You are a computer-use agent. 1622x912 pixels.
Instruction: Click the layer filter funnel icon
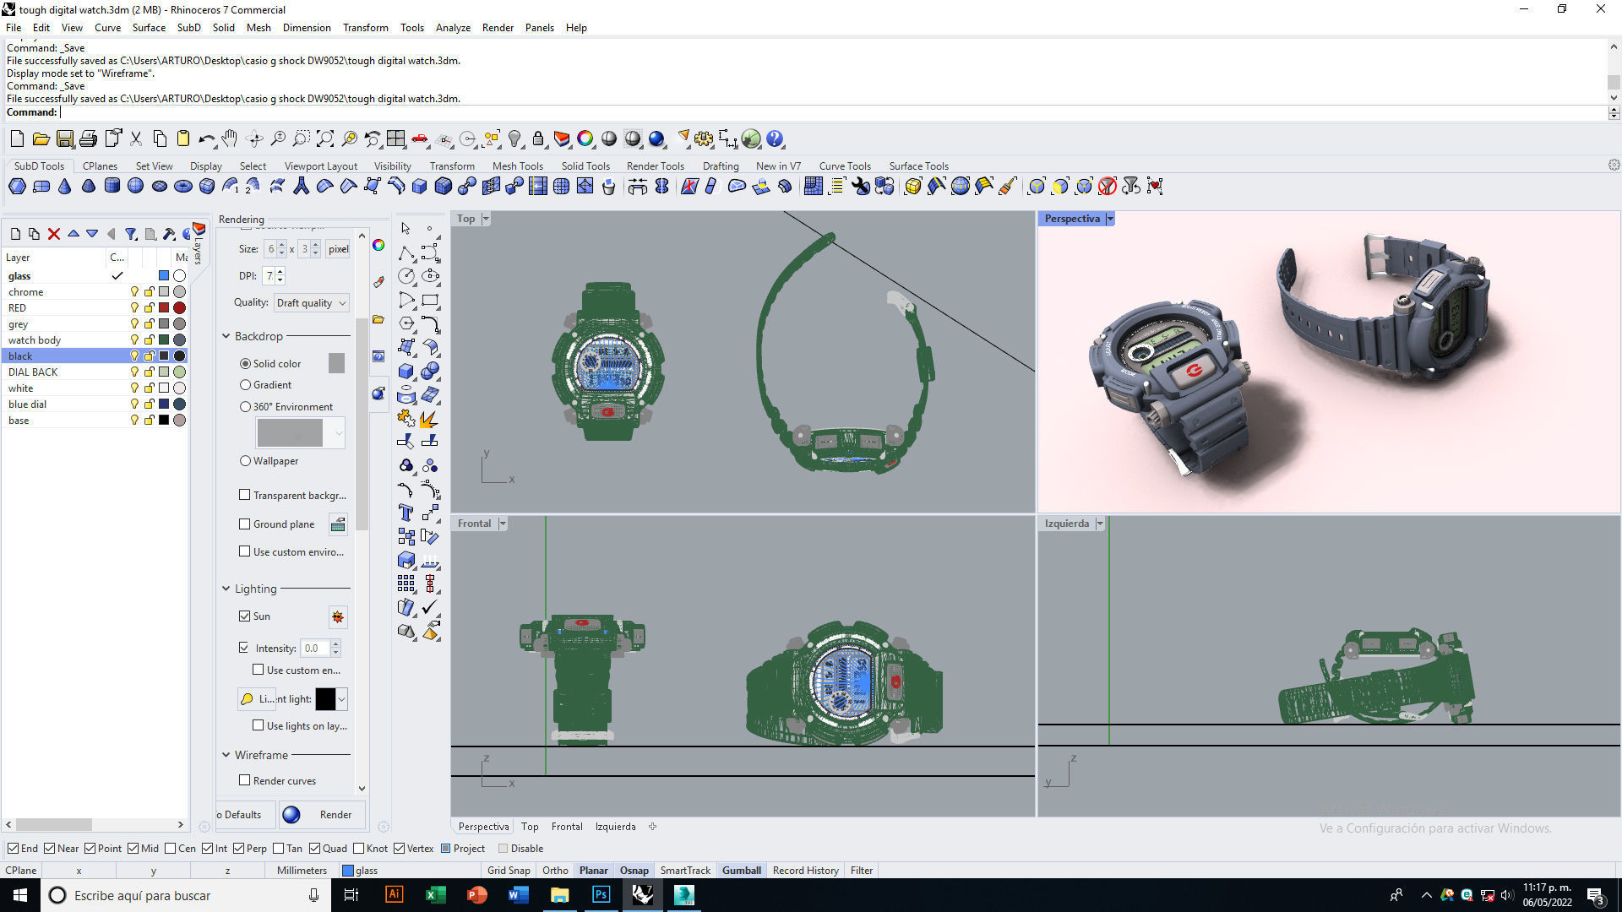click(131, 234)
